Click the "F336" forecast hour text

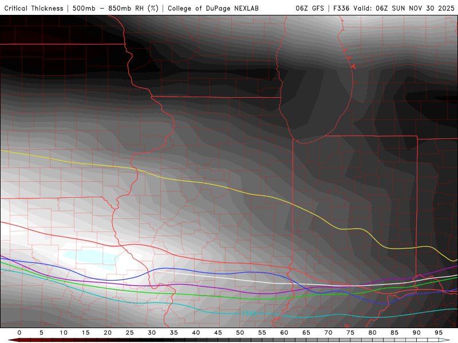[341, 8]
